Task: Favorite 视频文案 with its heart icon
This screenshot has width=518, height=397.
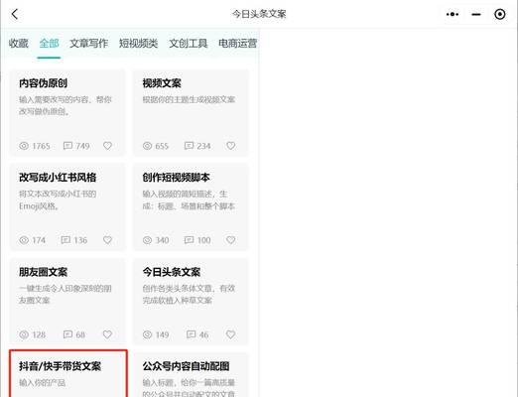Action: tap(231, 146)
